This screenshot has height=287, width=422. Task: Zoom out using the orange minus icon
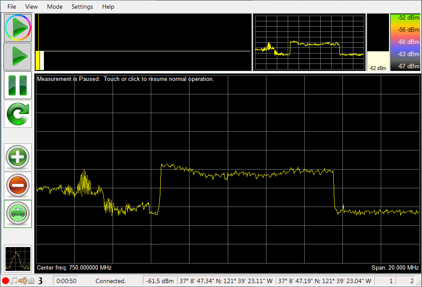point(17,185)
